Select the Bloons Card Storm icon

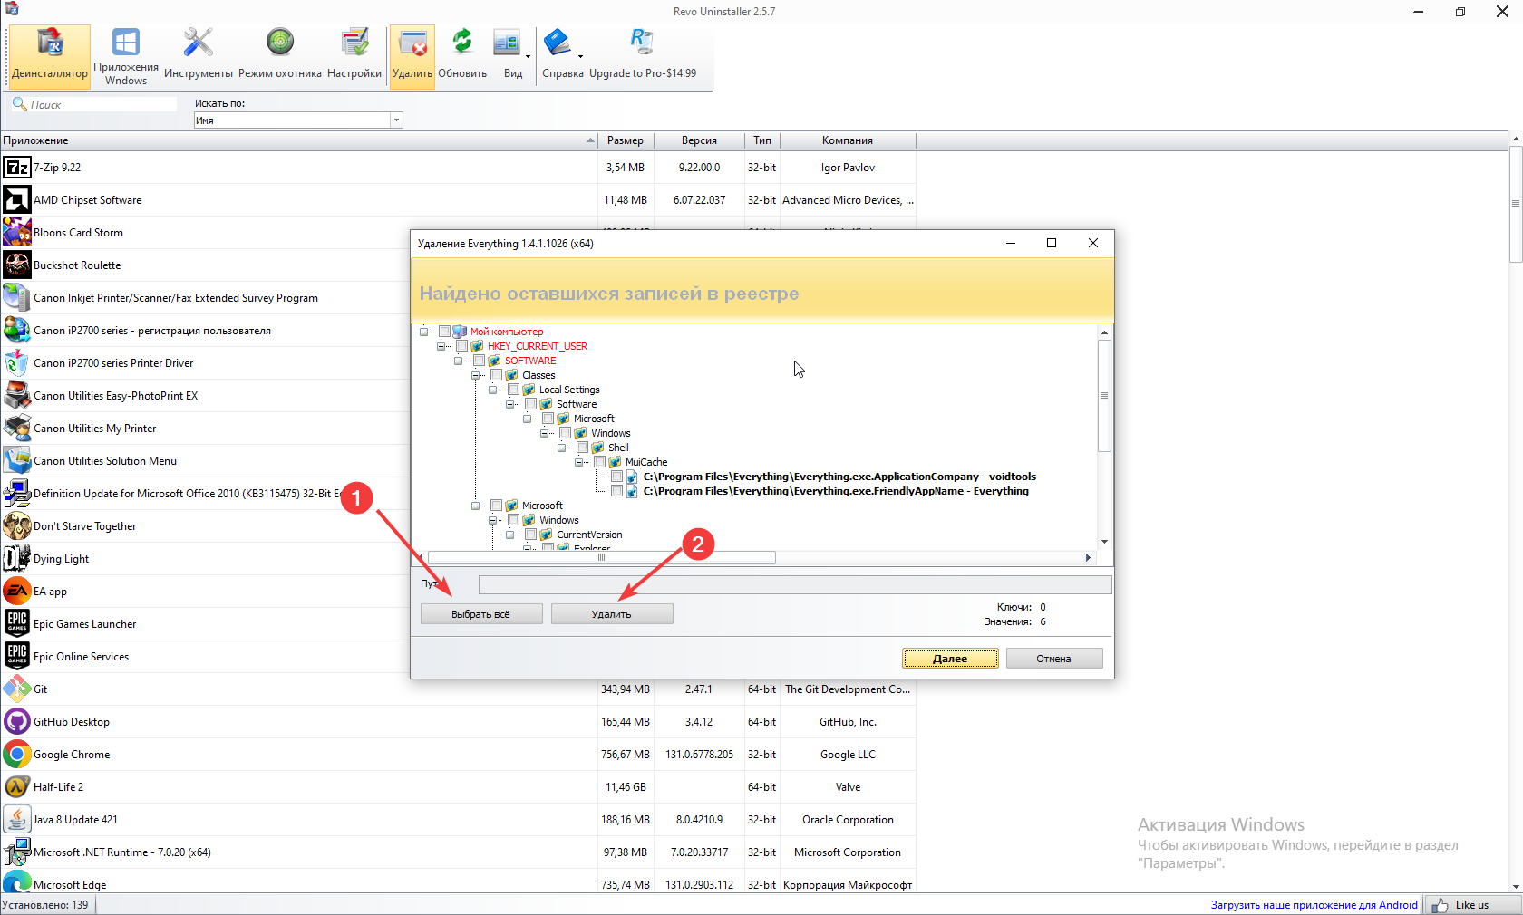pos(16,233)
